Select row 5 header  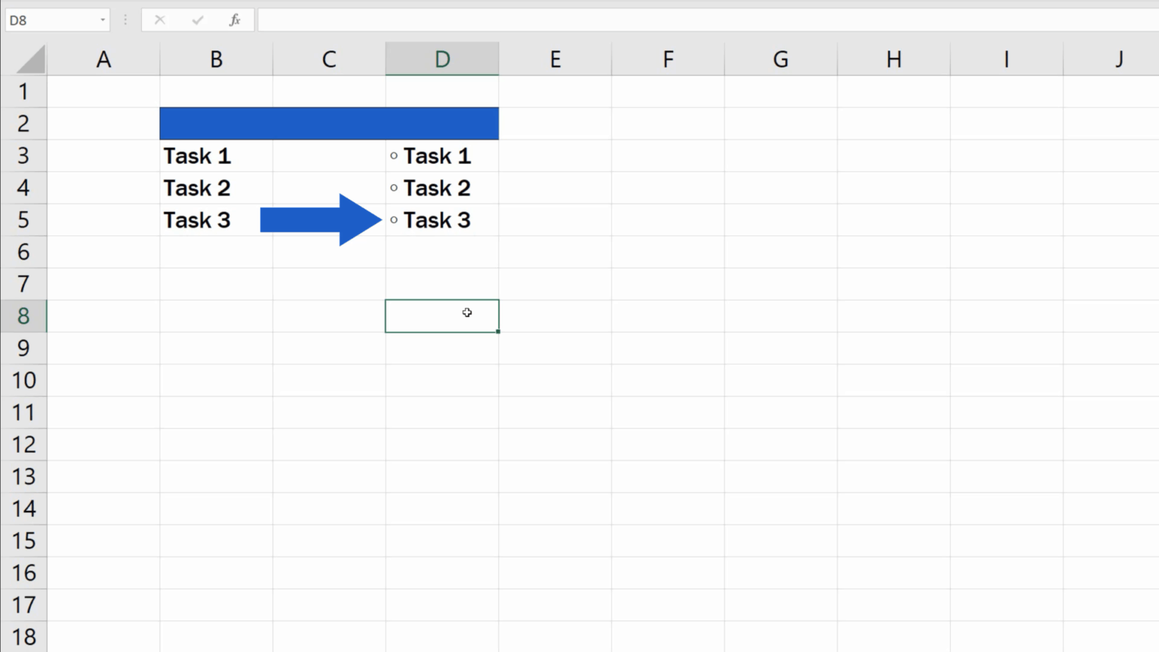(24, 220)
